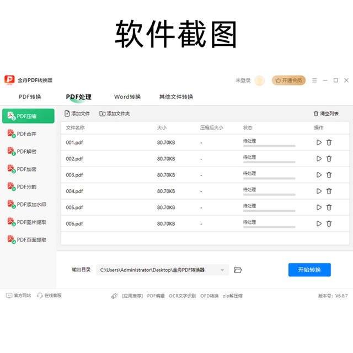This screenshot has width=353, height=353.
Task: Click the 压缩后大小 column header
Action: click(211, 127)
